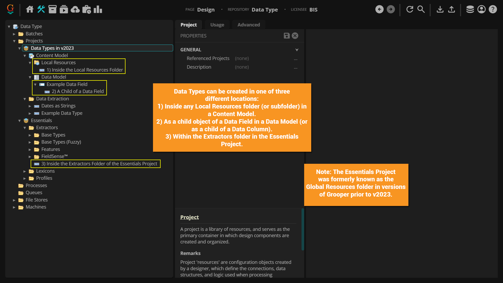Viewport: 503px width, 283px height.
Task: Open Description ellipsis editor button
Action: coord(296,67)
